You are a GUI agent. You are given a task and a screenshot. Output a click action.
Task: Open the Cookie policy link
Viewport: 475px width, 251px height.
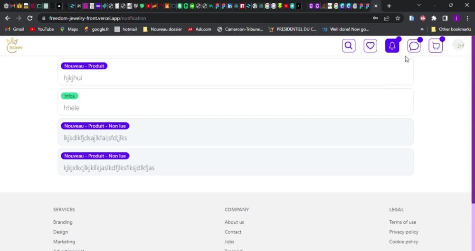pyautogui.click(x=403, y=242)
